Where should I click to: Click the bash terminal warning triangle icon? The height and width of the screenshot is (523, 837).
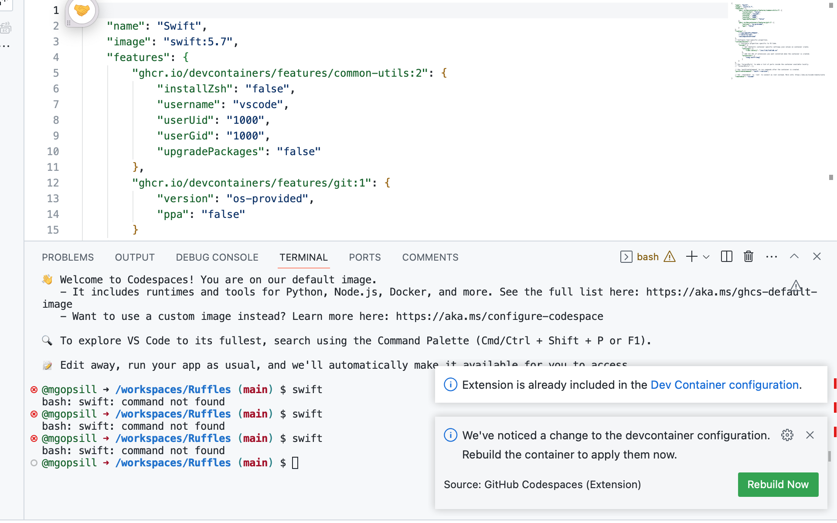670,257
